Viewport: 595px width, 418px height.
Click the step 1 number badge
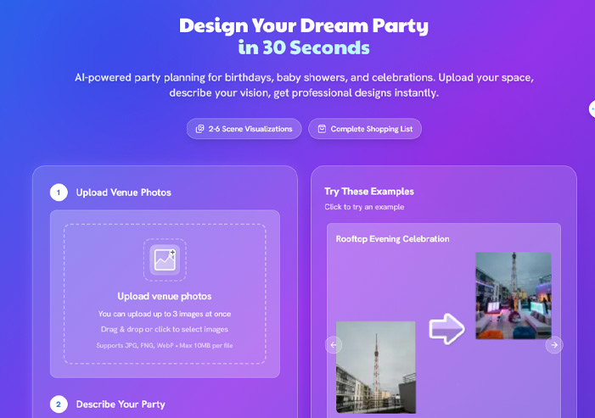point(59,192)
